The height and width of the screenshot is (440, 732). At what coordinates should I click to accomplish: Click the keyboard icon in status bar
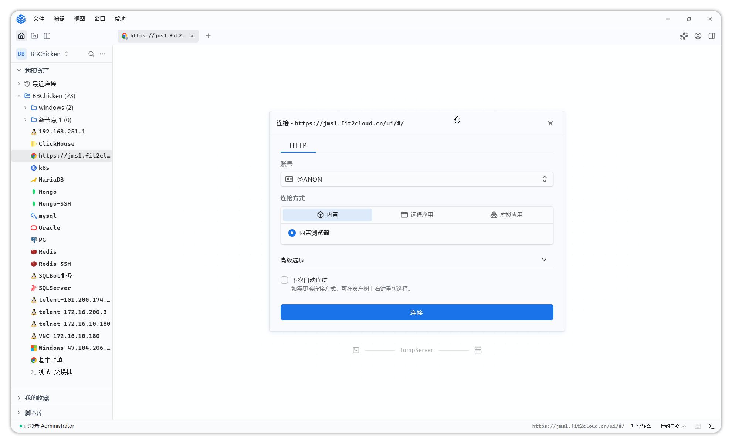(x=698, y=426)
